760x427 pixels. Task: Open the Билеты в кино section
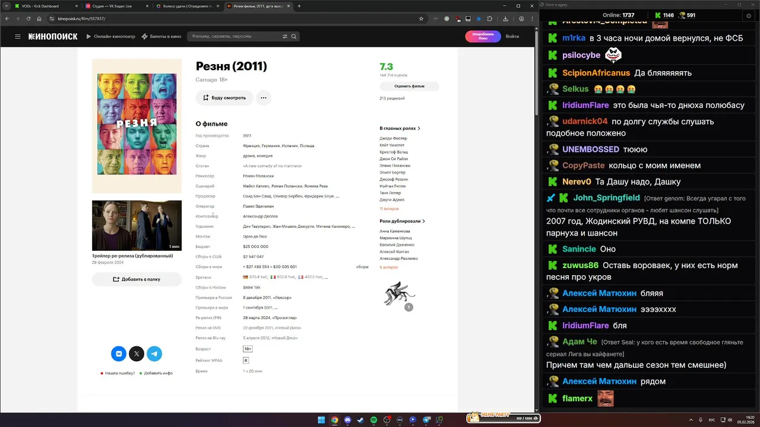[x=161, y=36]
